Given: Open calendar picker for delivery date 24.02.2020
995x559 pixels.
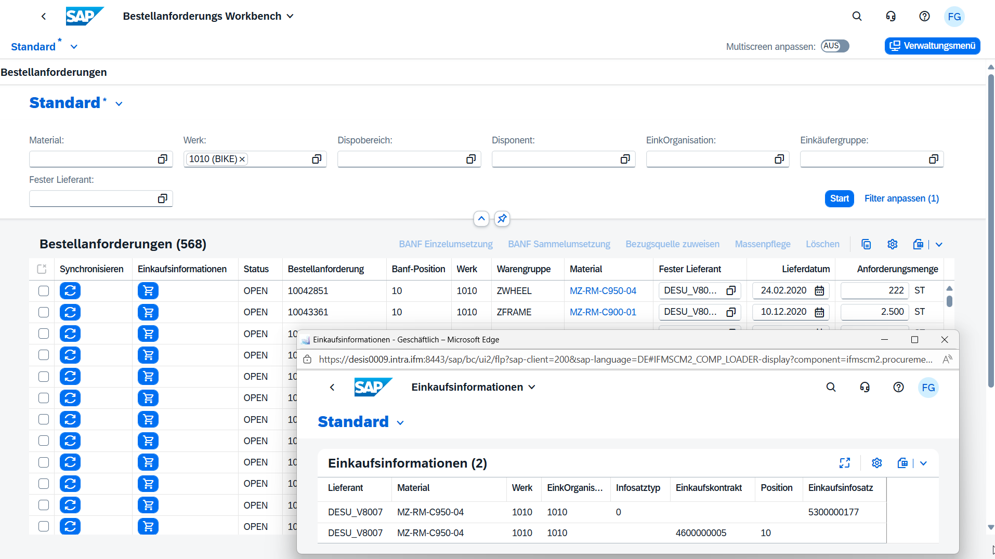Looking at the screenshot, I should coord(819,290).
